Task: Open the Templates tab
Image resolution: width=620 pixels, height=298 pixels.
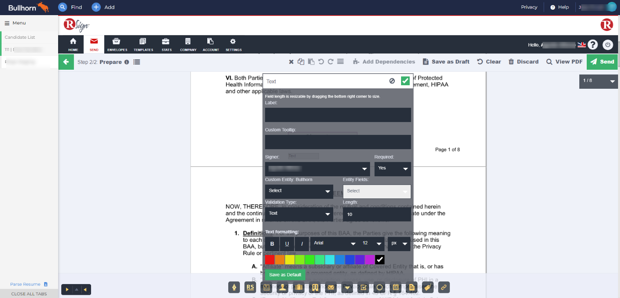Action: pos(143,45)
